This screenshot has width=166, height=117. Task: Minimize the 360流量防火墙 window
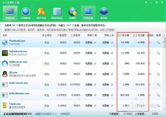click(151, 2)
